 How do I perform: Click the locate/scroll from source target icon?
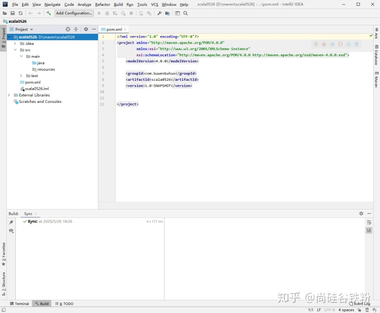click(68, 30)
